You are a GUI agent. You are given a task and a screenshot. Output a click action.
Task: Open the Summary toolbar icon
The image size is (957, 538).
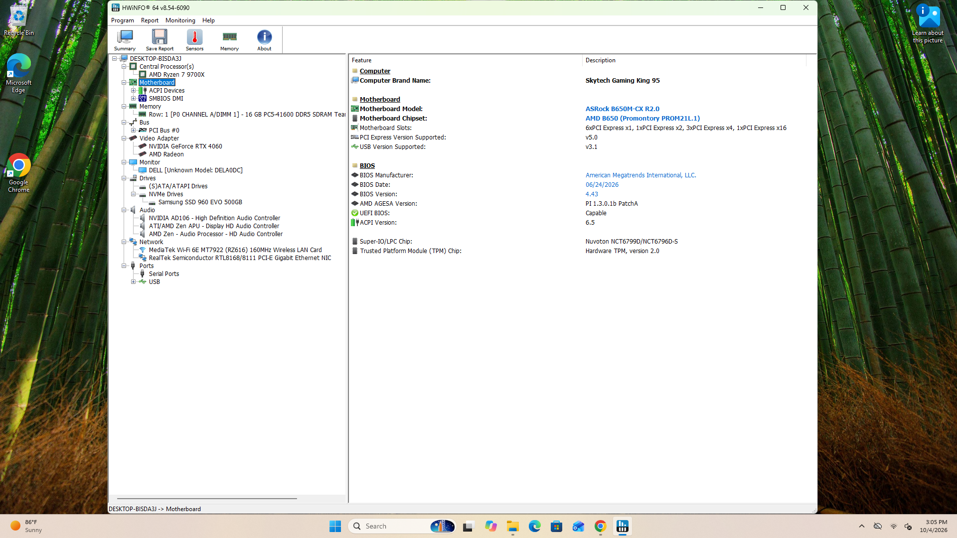pos(125,40)
